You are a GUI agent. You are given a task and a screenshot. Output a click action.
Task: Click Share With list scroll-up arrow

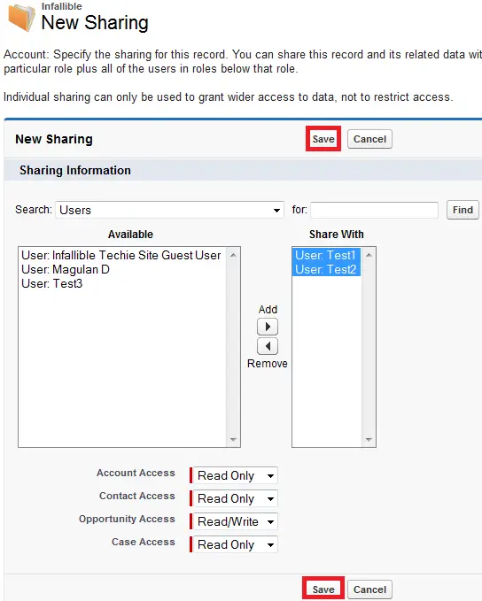point(369,255)
